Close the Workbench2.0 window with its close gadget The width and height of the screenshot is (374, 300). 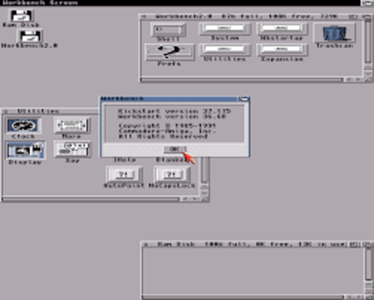point(144,17)
